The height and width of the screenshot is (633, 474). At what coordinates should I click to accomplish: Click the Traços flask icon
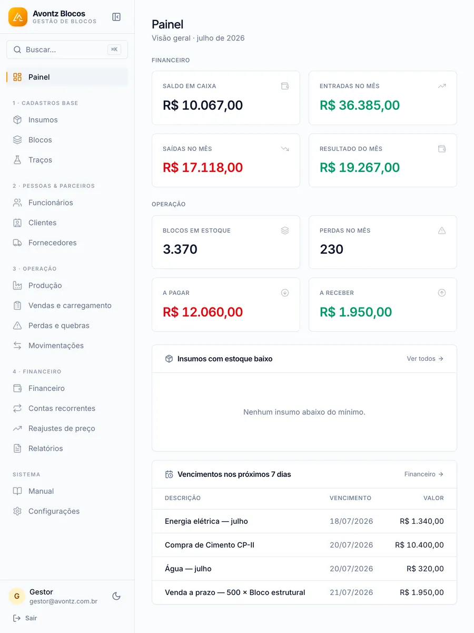[17, 160]
